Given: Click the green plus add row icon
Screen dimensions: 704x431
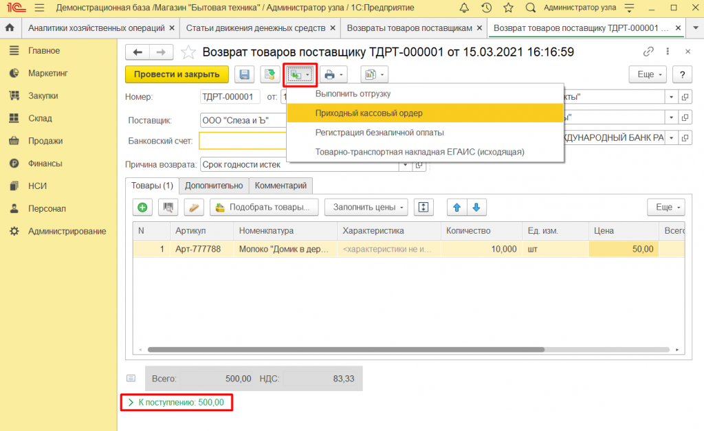Looking at the screenshot, I should (142, 207).
